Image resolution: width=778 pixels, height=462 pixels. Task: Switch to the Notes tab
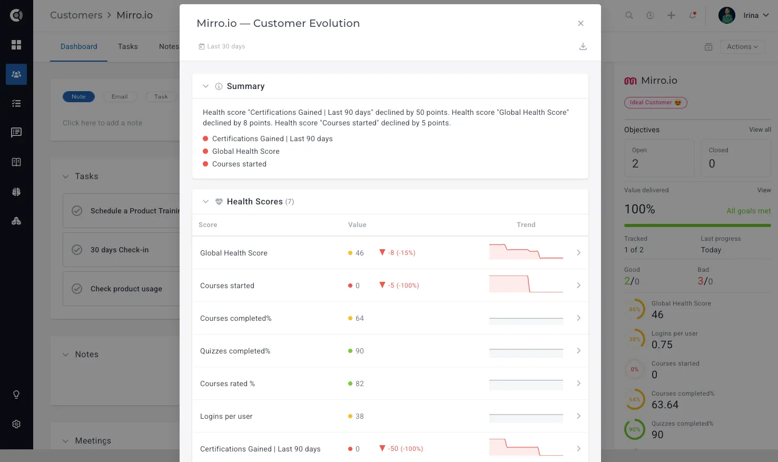tap(169, 46)
